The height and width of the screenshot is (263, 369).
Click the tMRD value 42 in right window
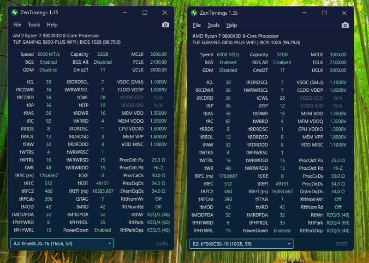[x=282, y=207]
